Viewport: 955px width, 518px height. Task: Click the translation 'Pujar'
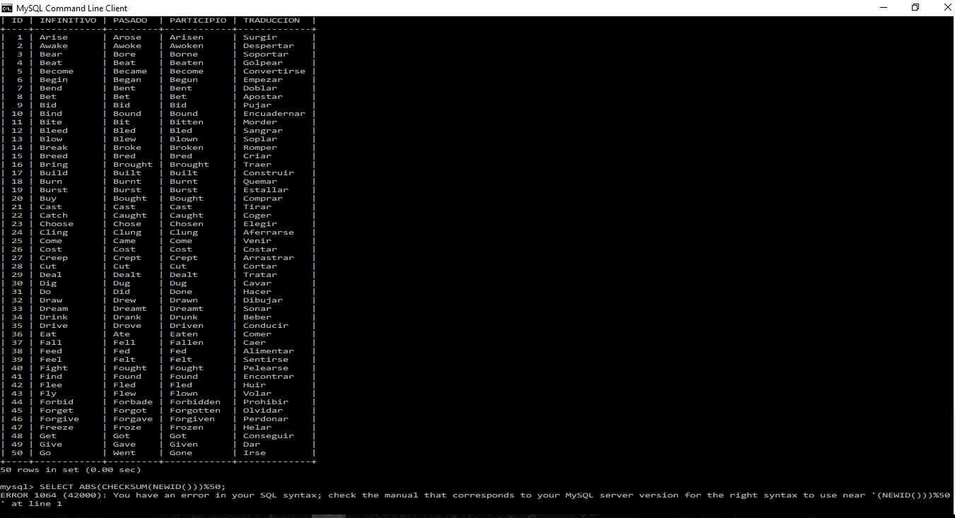click(x=257, y=105)
